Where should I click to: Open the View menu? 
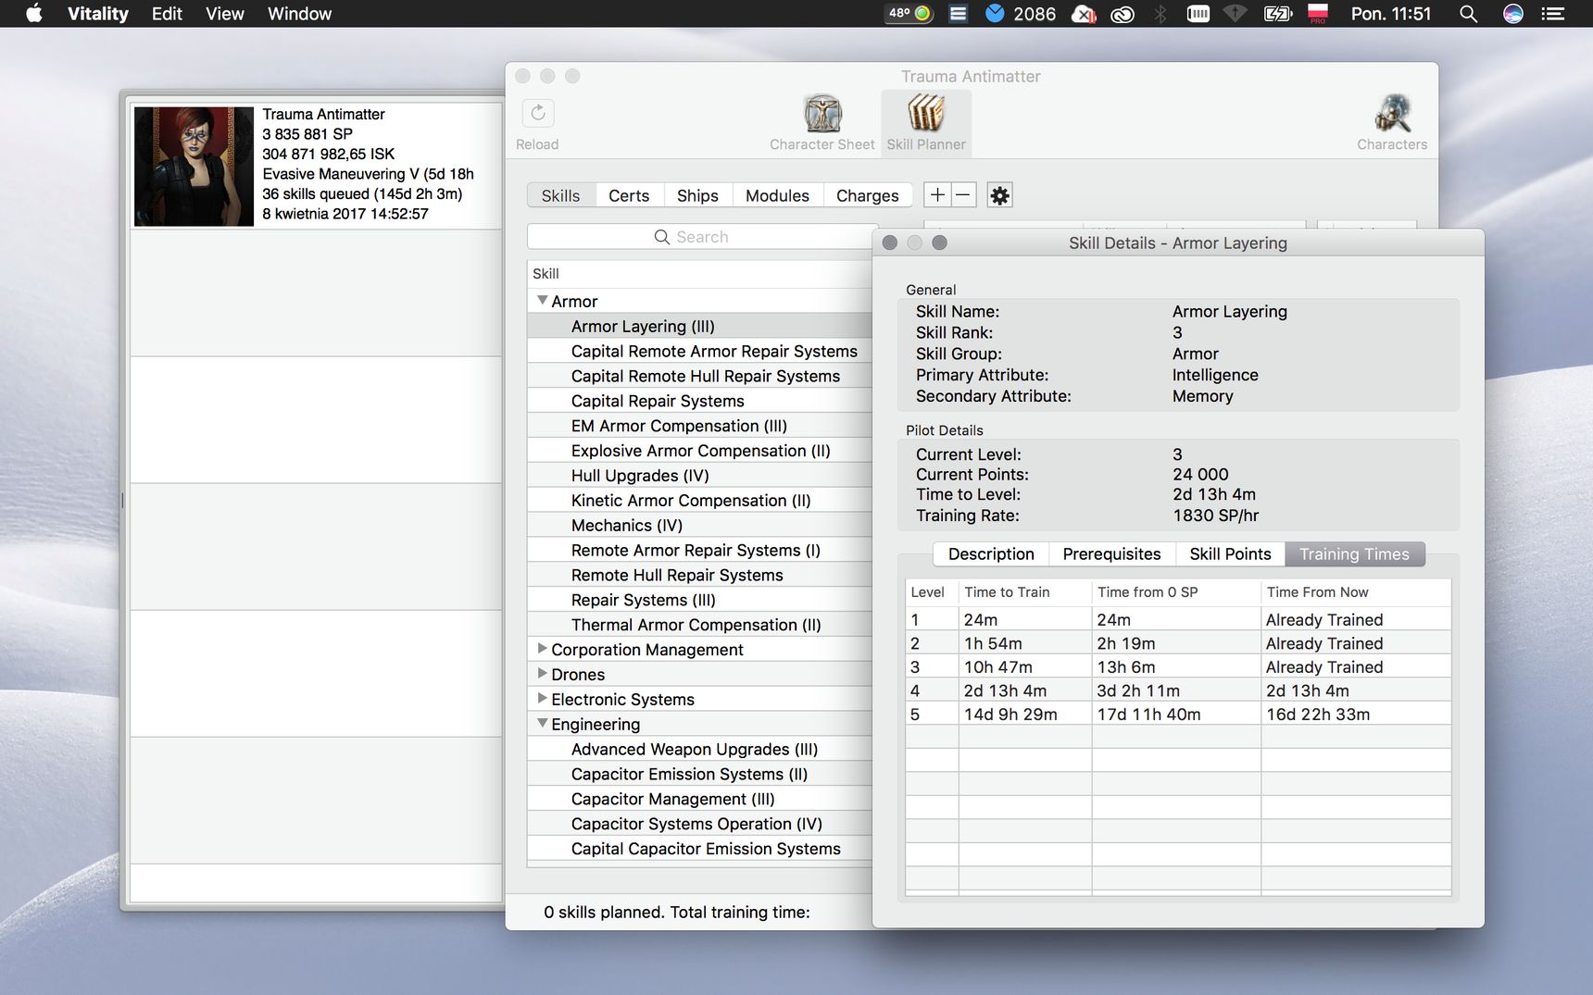pos(225,14)
